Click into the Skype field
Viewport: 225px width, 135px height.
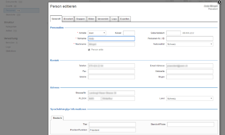click(x=190, y=77)
